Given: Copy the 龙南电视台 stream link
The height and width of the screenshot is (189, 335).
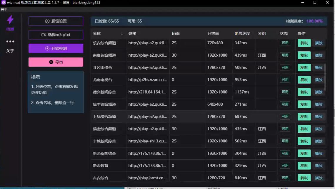Looking at the screenshot, I should 304,80.
